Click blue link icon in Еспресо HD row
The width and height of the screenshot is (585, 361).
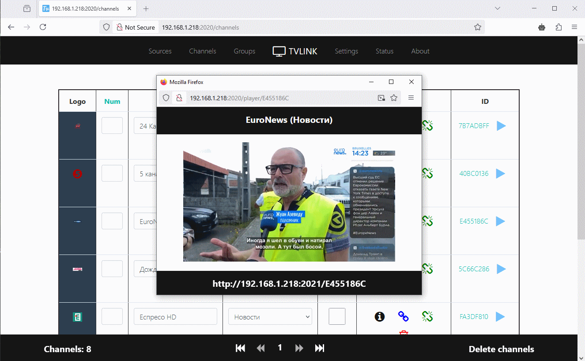[x=403, y=316]
